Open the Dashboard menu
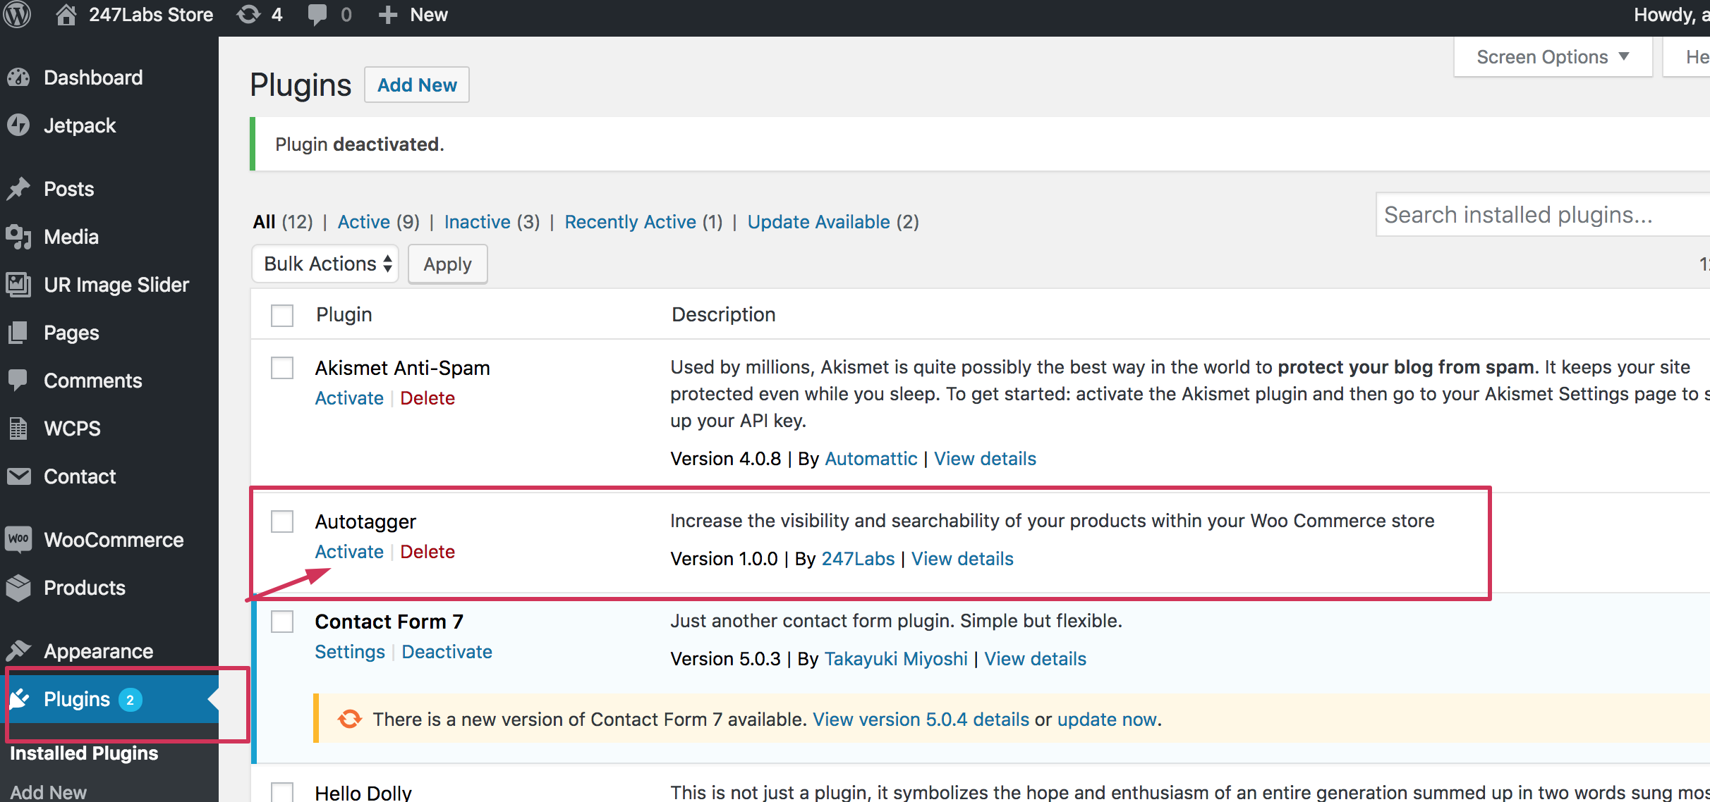This screenshot has width=1710, height=802. pyautogui.click(x=93, y=78)
